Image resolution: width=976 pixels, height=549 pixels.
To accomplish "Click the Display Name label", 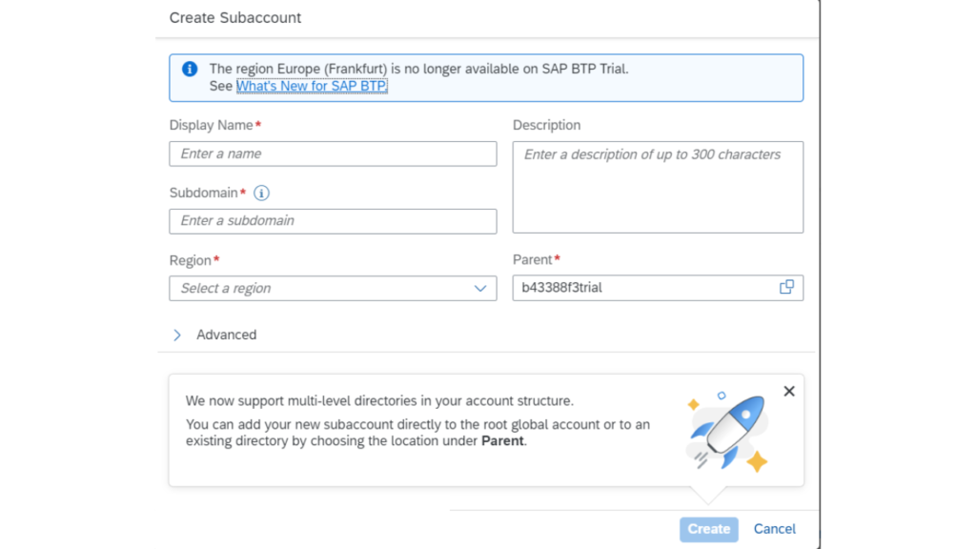I will point(211,125).
